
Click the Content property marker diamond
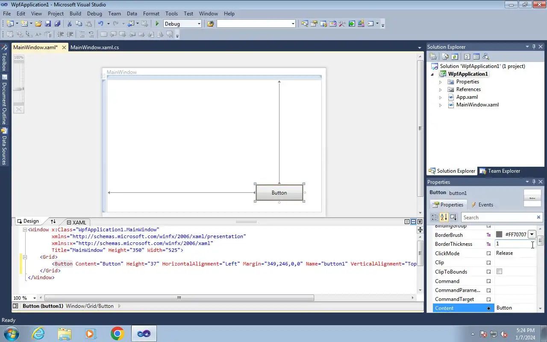click(489, 308)
